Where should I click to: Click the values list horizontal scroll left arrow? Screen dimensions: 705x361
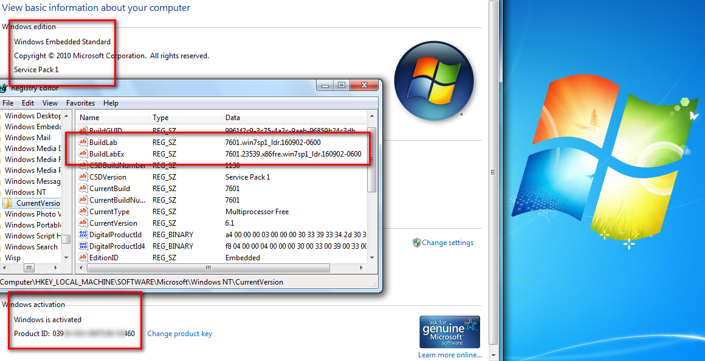80,268
